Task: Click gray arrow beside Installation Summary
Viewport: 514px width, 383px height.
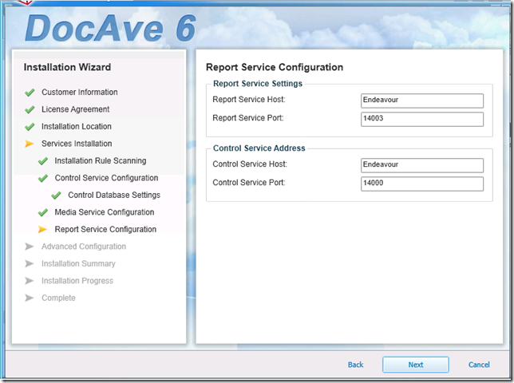Action: 30,263
